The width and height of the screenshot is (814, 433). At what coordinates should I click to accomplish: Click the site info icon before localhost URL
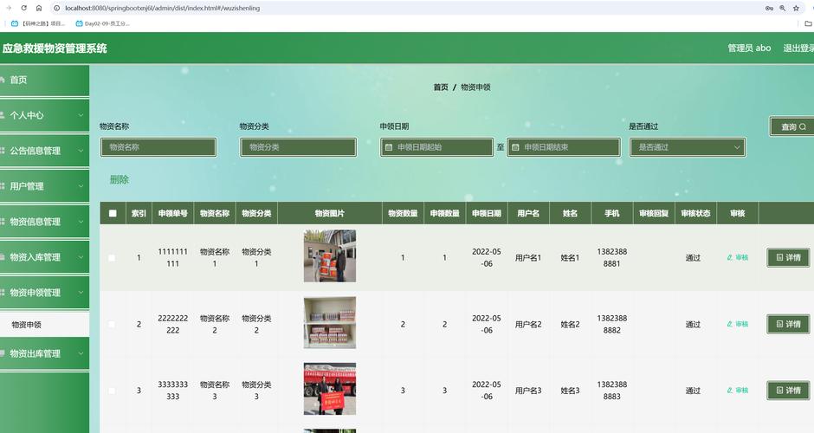56,9
